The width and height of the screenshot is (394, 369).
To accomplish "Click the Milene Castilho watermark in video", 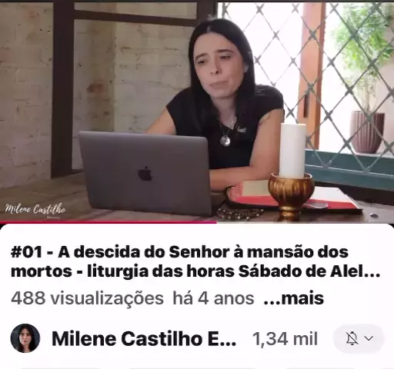I will point(35,210).
